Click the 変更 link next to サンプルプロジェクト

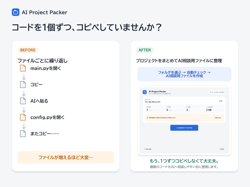coord(221,101)
